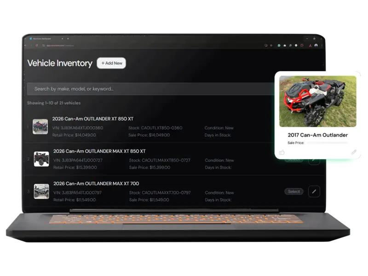Click the red extension icon in the browser toolbar
This screenshot has width=368, height=276.
pos(302,45)
